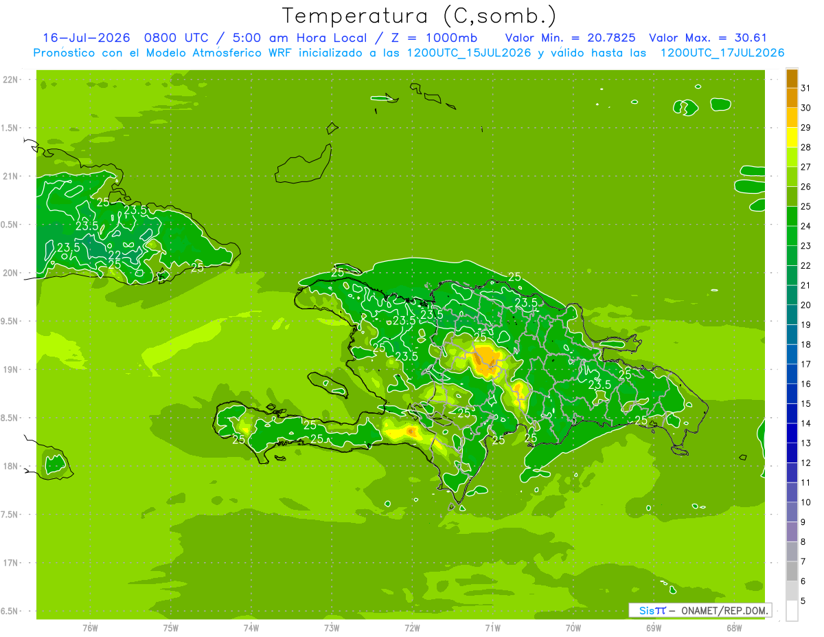Click the "10" label on the color scale

click(x=806, y=502)
